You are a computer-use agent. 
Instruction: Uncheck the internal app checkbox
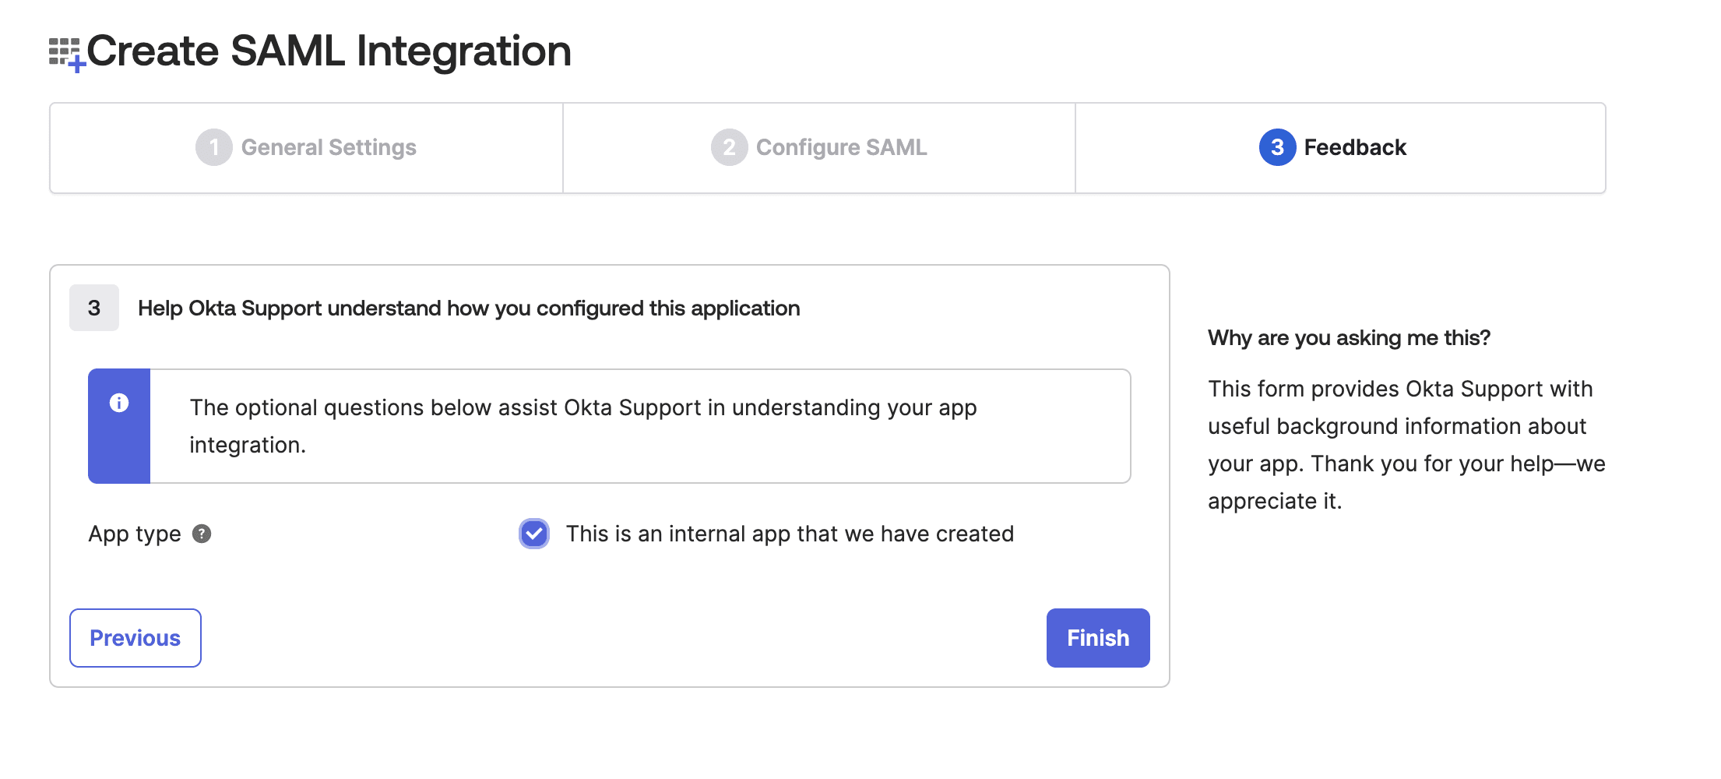534,534
